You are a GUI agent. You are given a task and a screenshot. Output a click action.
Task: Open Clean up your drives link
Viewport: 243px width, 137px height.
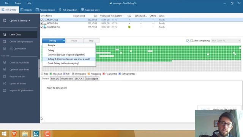click(19, 62)
